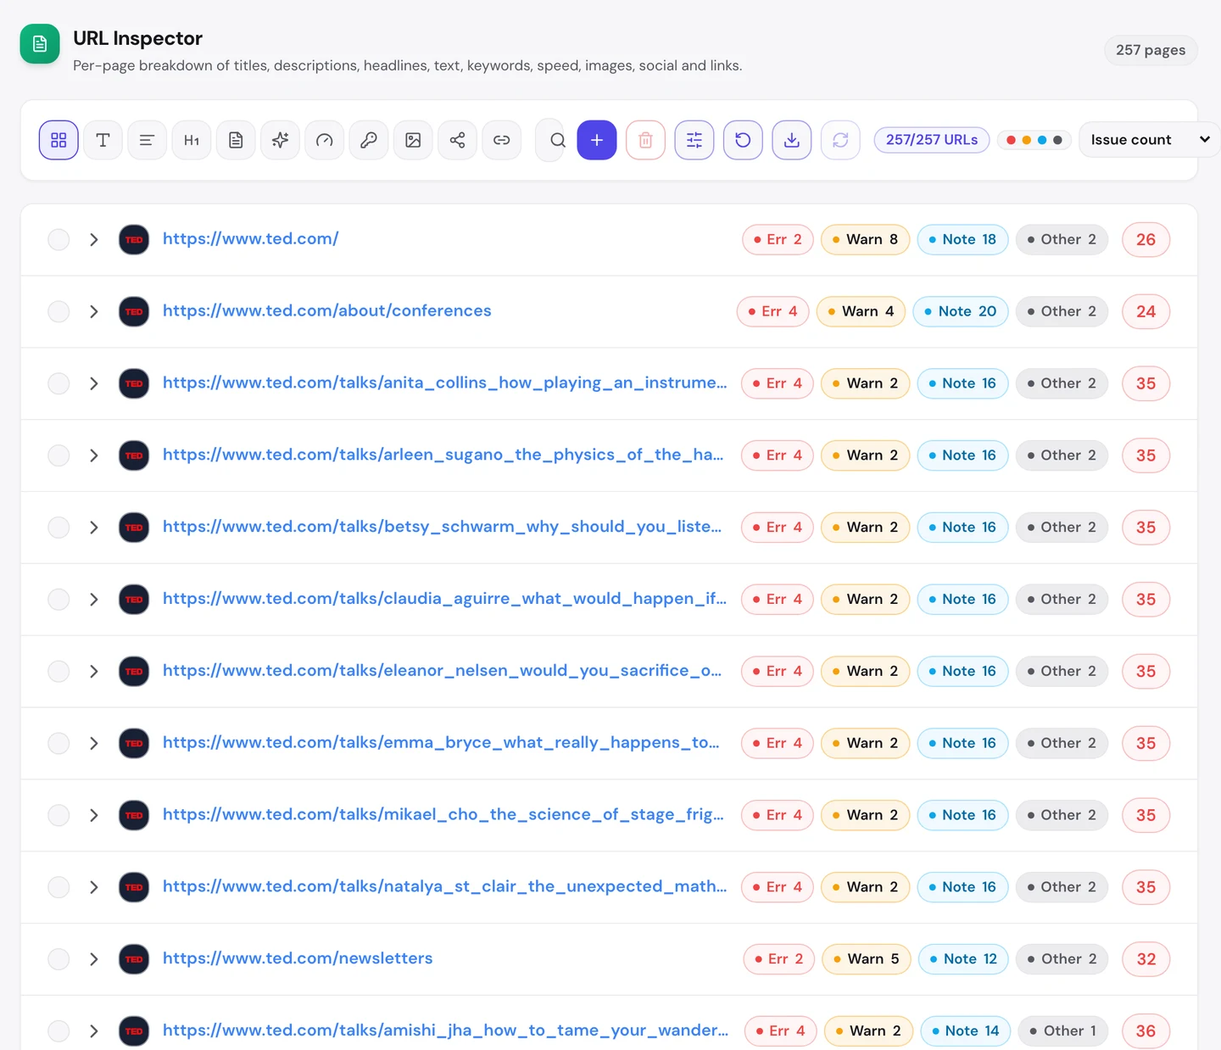Expand the mikael_cho talk row chevron
The width and height of the screenshot is (1221, 1050).
point(94,815)
